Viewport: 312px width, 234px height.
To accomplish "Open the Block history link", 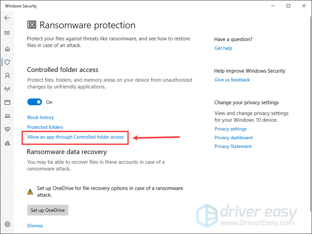I will point(40,117).
